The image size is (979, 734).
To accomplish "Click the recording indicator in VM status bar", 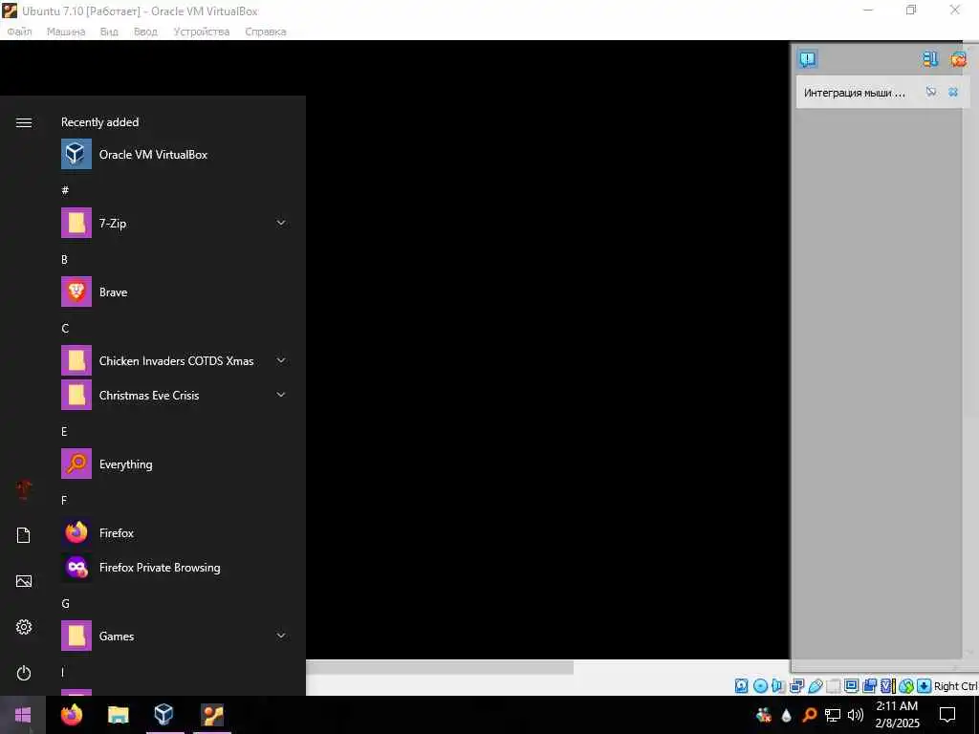I will 869,686.
